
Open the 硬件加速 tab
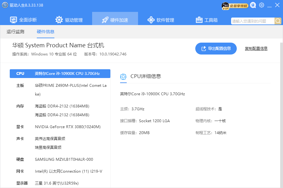click(x=115, y=19)
